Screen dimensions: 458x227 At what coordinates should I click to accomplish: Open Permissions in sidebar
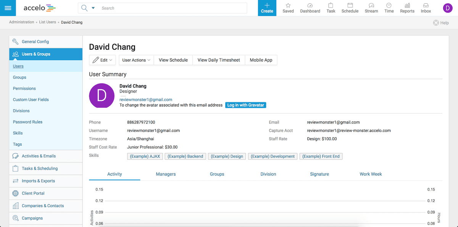(46, 88)
